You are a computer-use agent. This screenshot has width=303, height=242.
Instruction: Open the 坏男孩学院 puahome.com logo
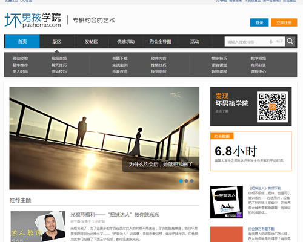(33, 20)
